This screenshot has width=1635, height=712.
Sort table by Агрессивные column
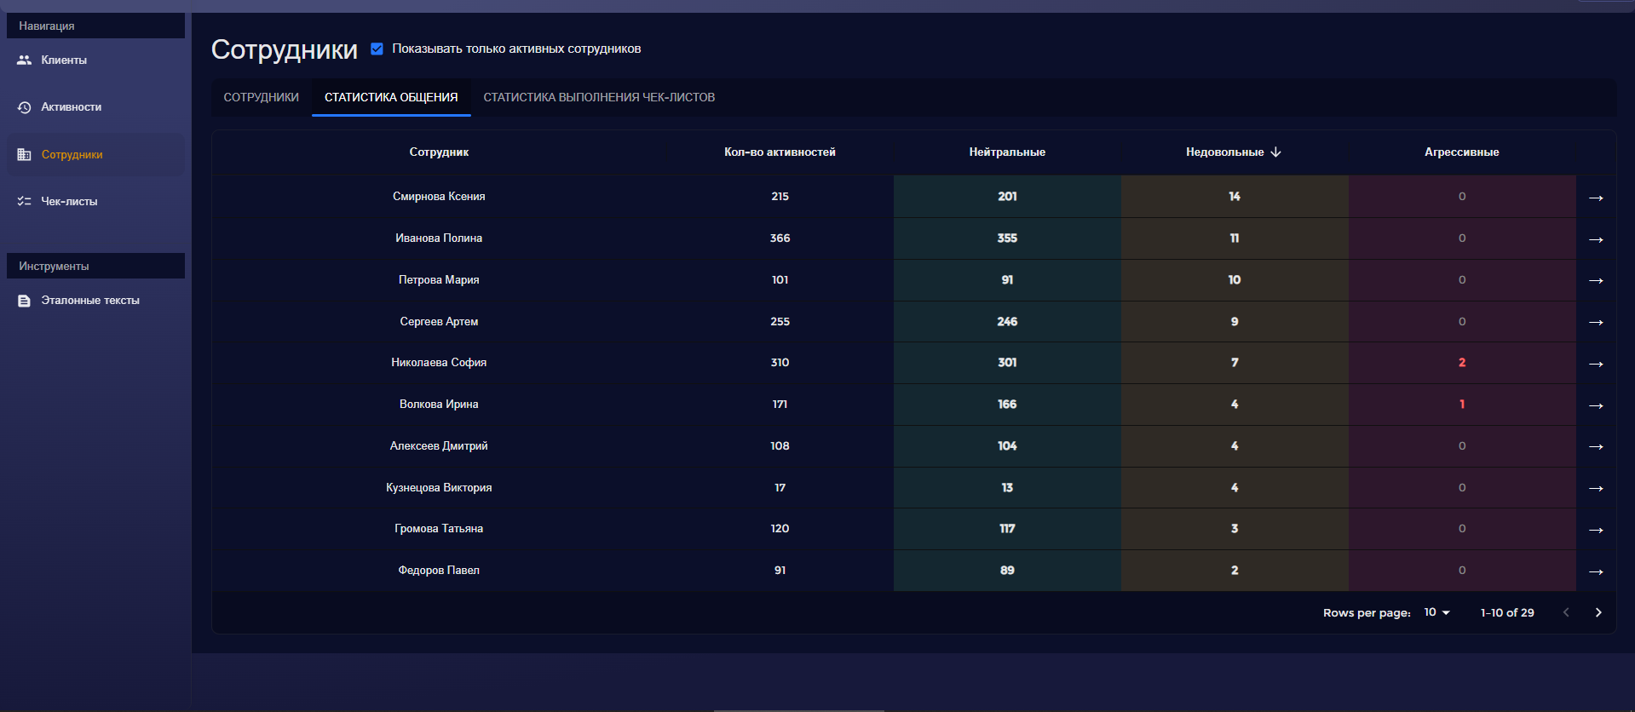point(1461,152)
